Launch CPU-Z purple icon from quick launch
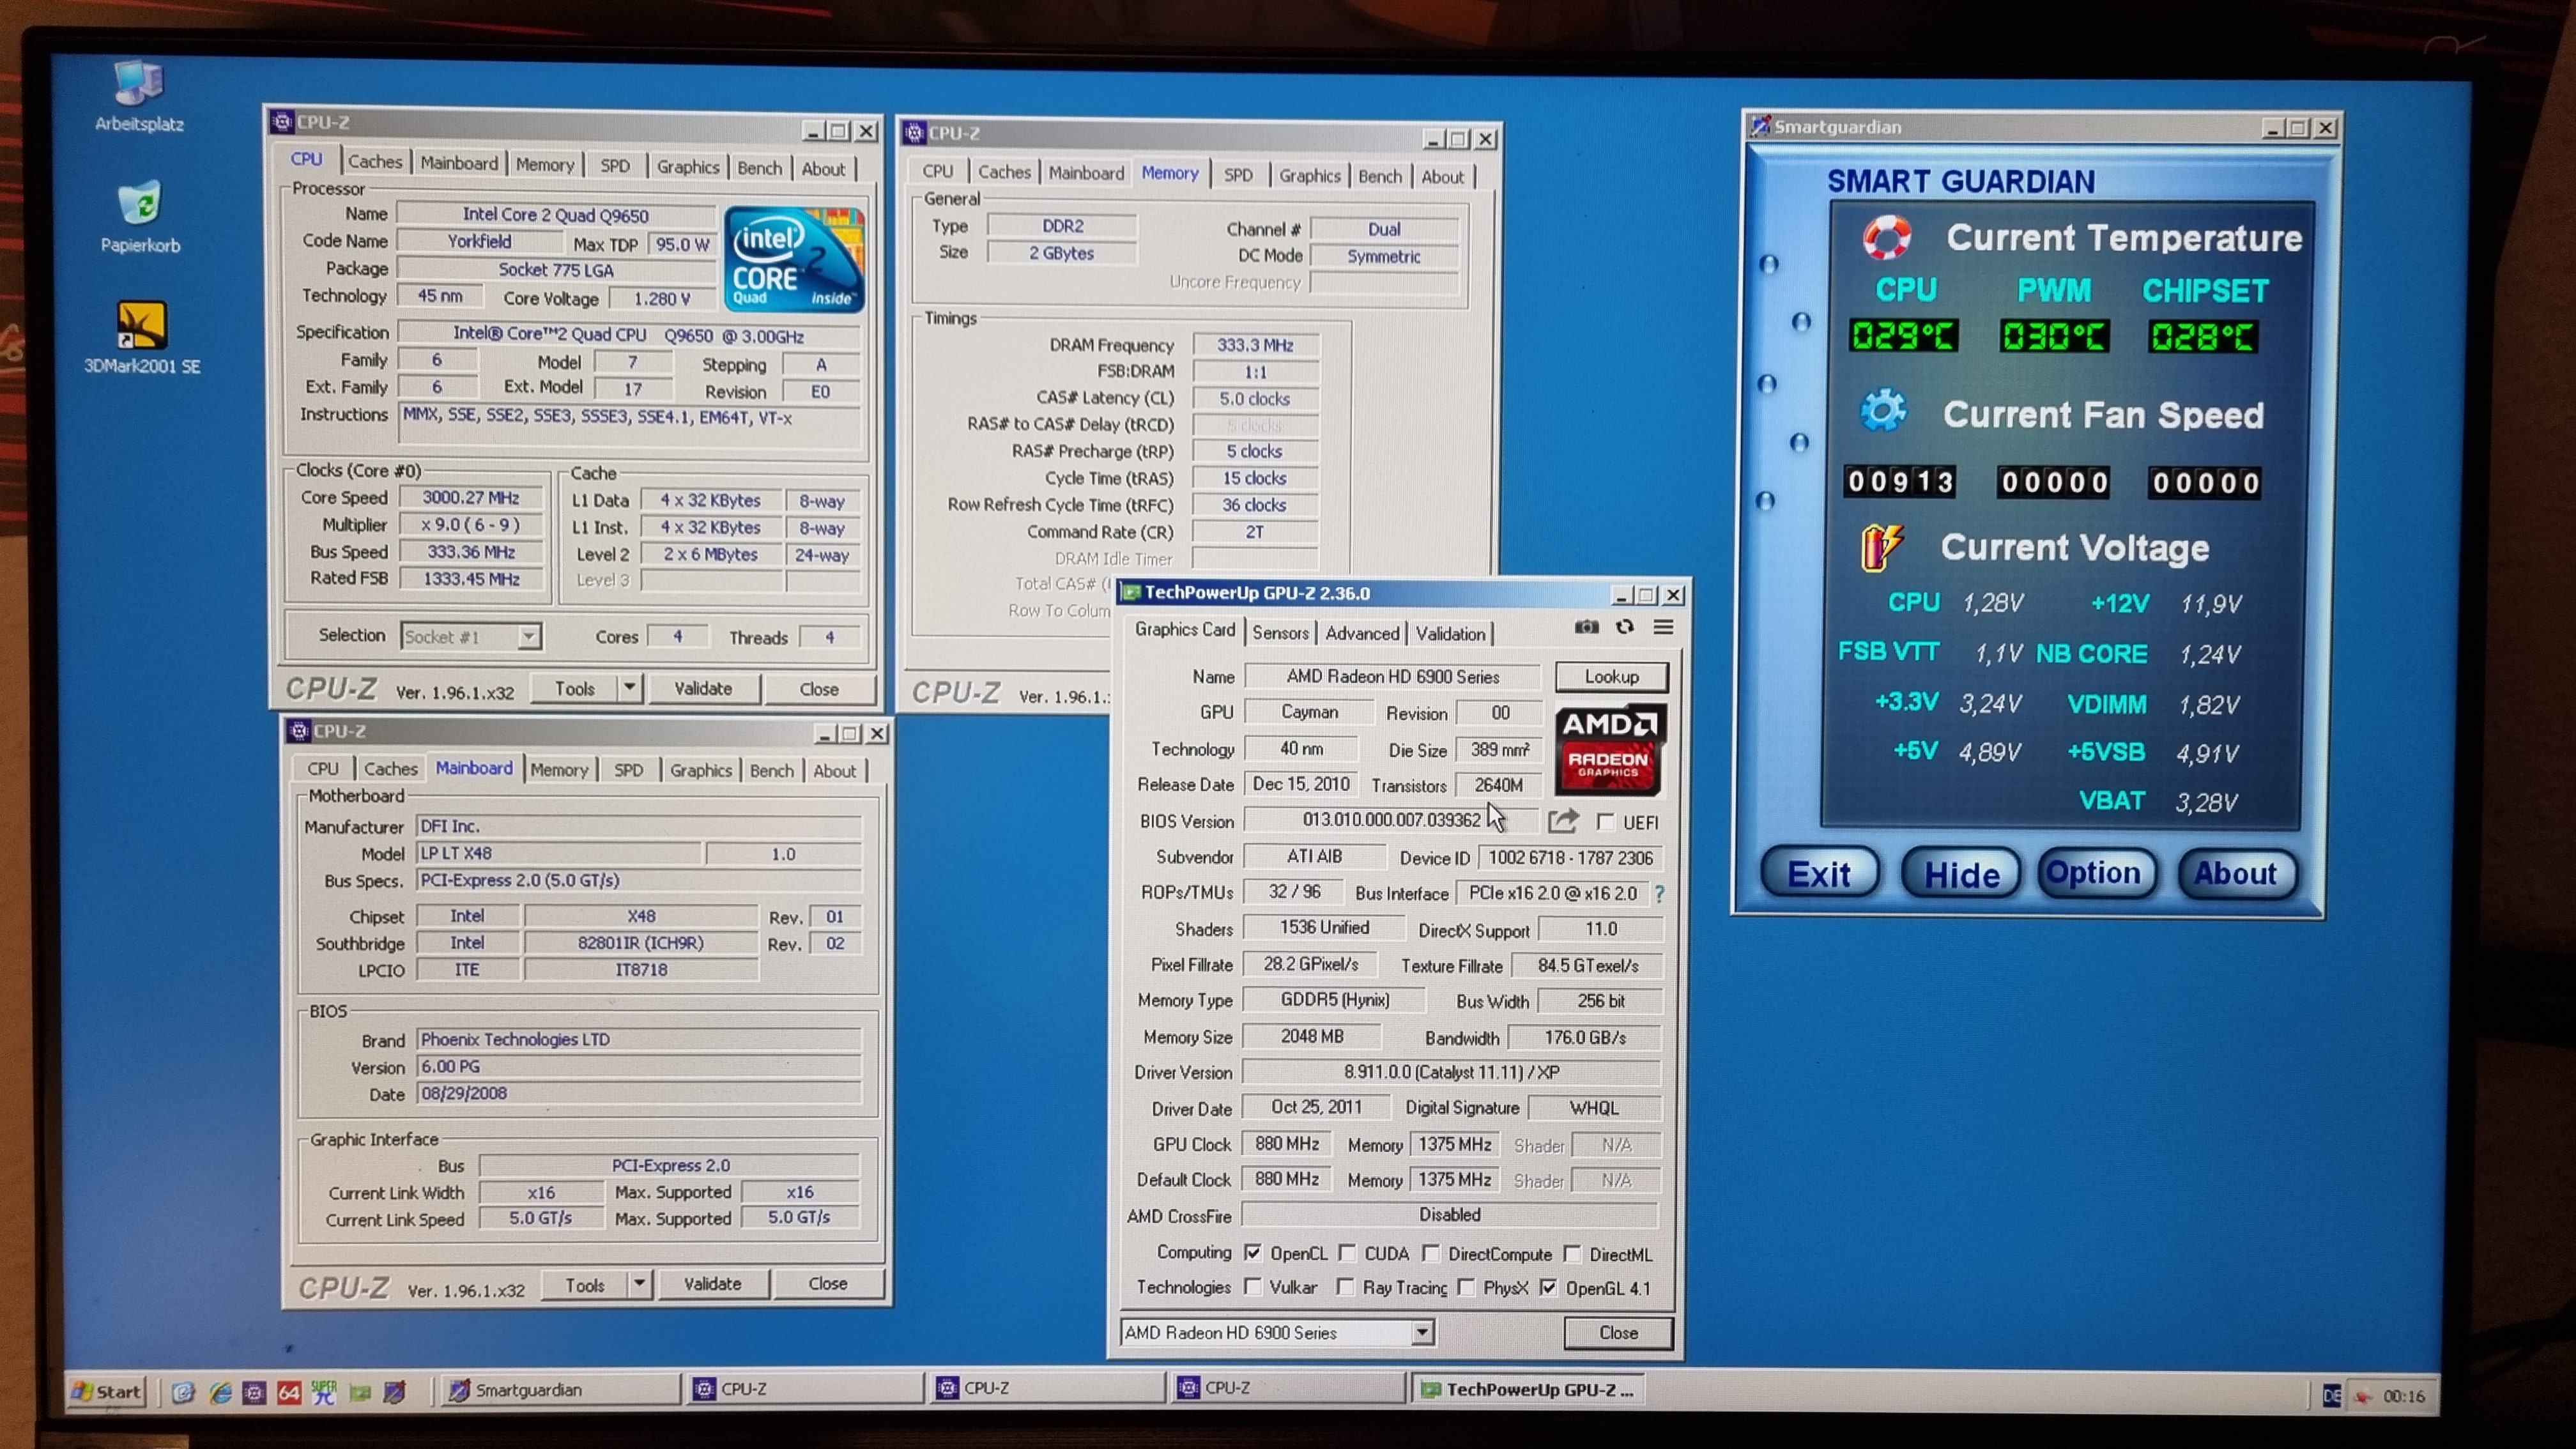The image size is (2576, 1449). click(x=254, y=1392)
